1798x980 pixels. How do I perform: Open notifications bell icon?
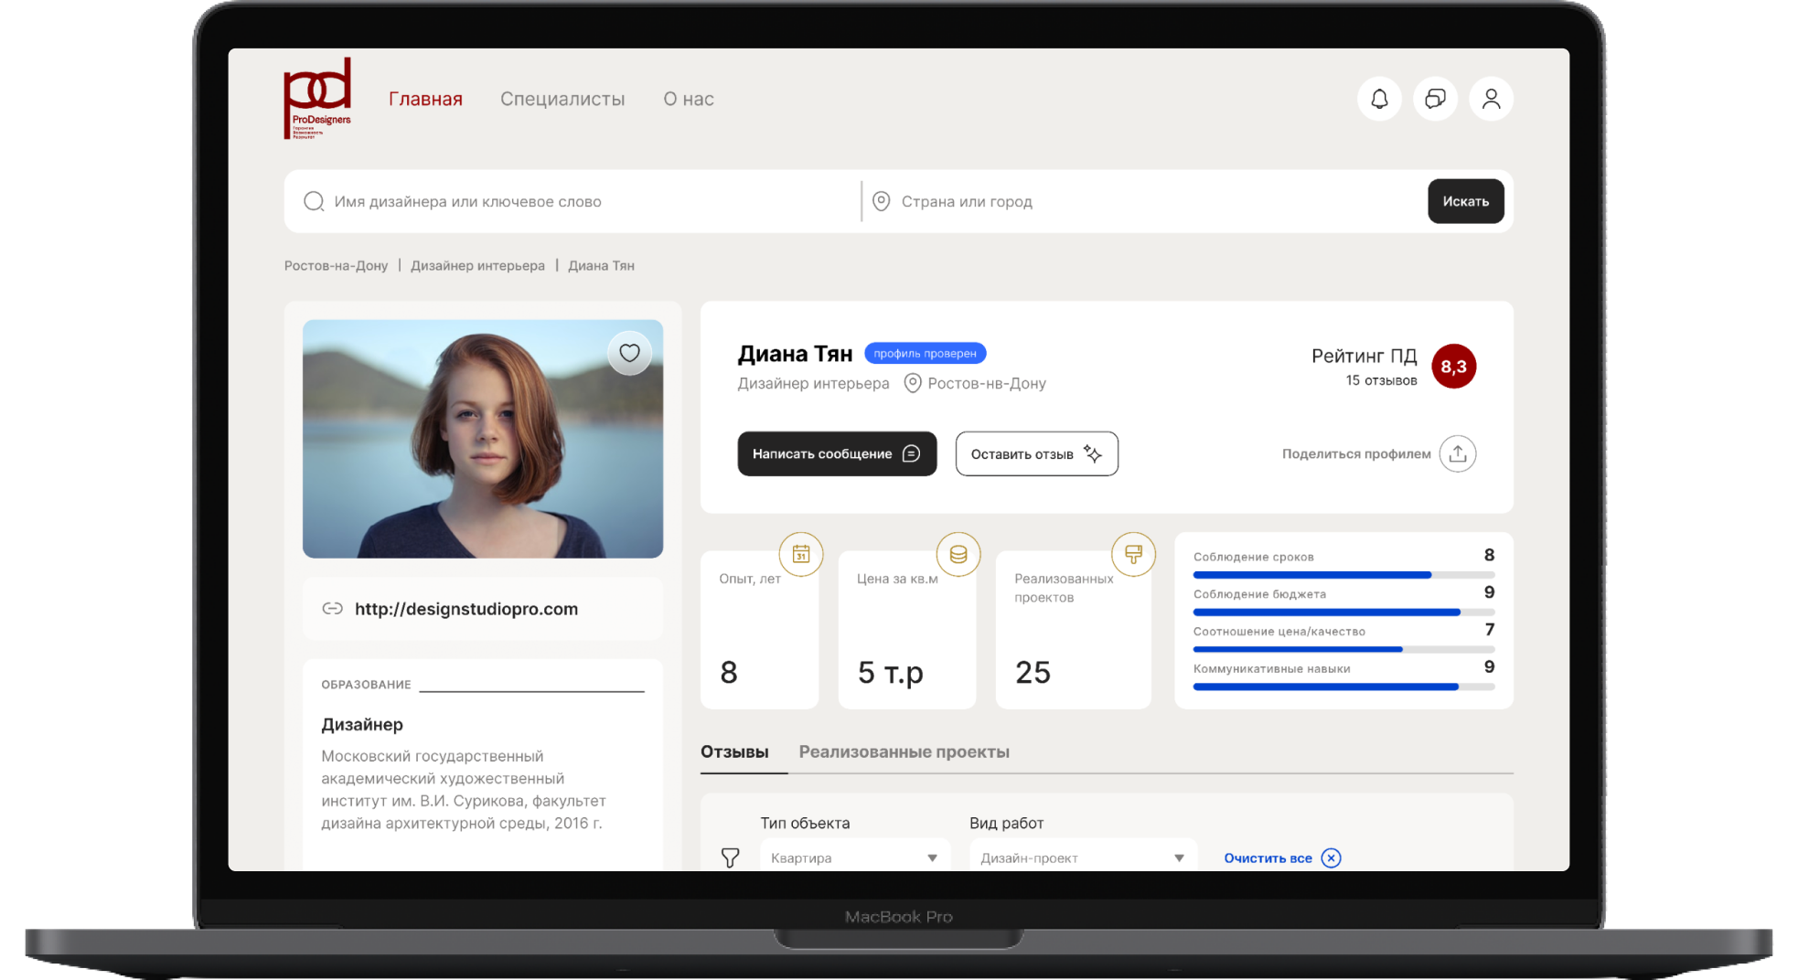[1379, 99]
